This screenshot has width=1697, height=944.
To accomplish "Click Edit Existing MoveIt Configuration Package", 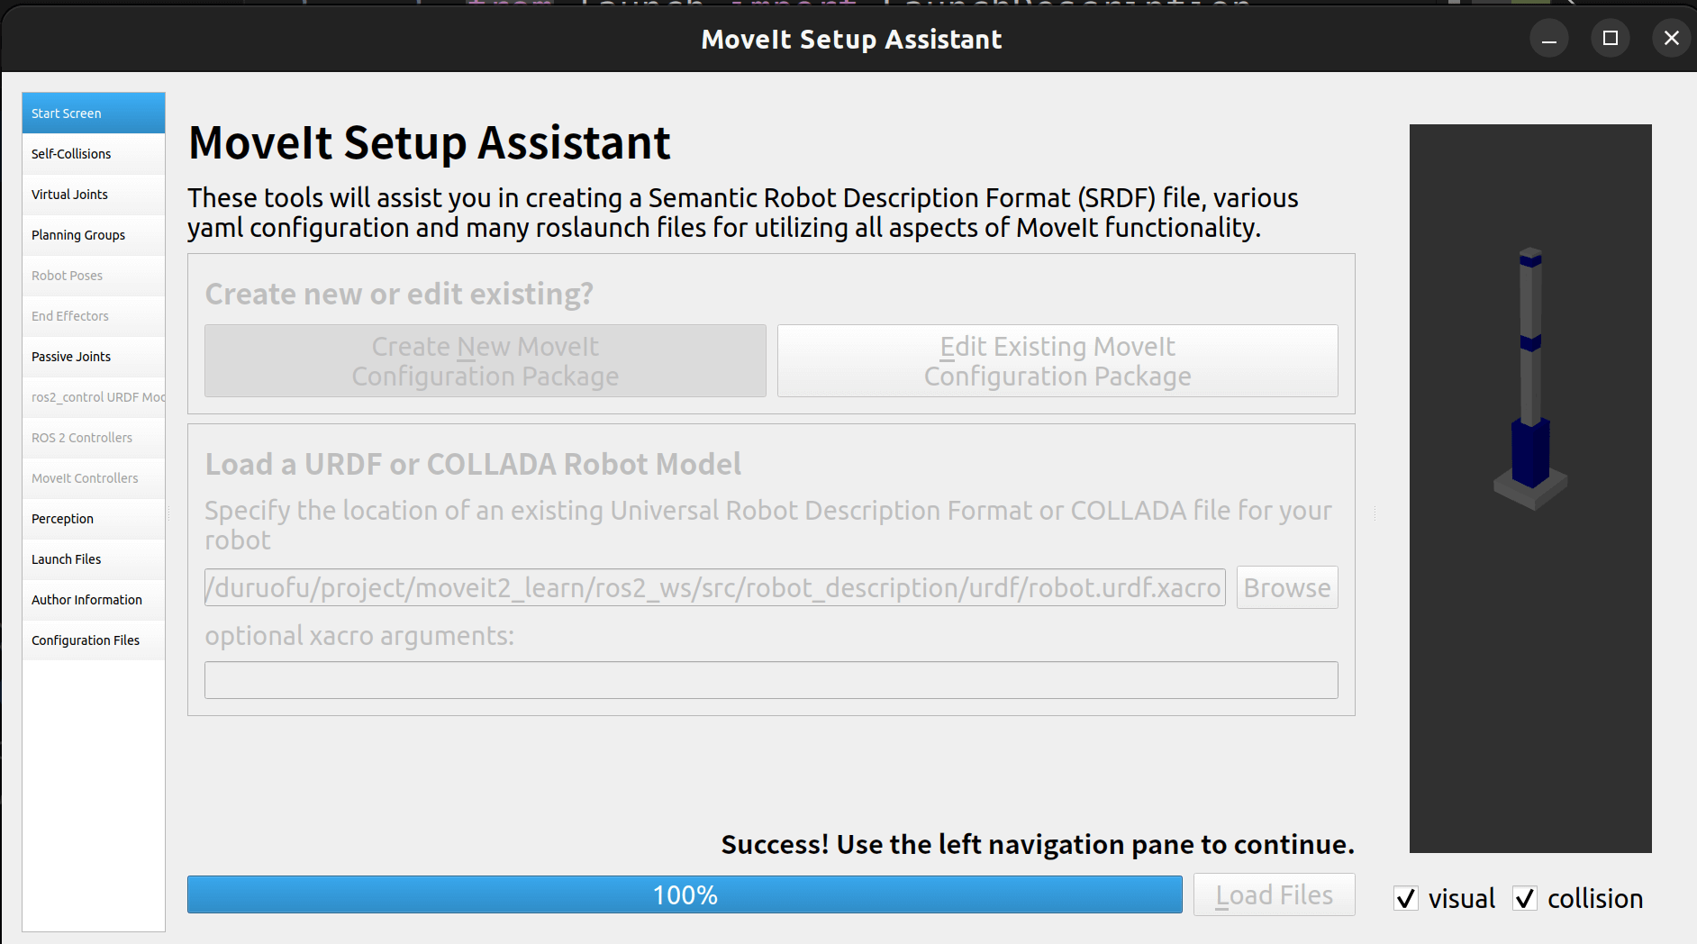I will coord(1057,361).
